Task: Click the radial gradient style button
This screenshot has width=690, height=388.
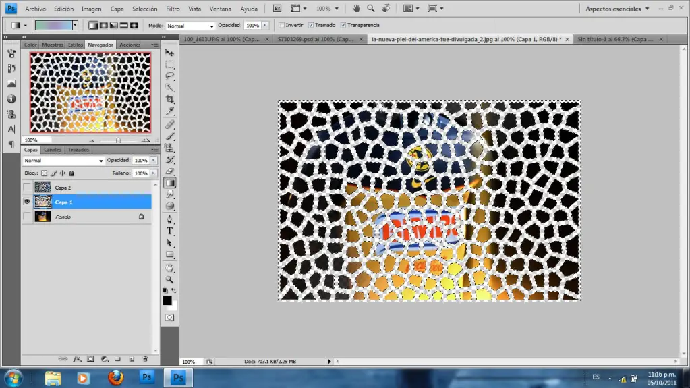Action: pos(103,26)
